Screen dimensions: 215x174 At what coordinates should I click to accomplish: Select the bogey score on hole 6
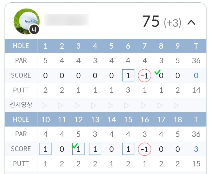(128, 75)
